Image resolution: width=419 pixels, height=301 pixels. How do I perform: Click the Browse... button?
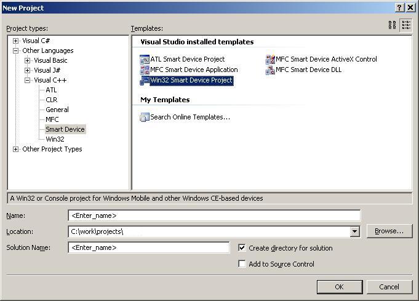(x=389, y=231)
